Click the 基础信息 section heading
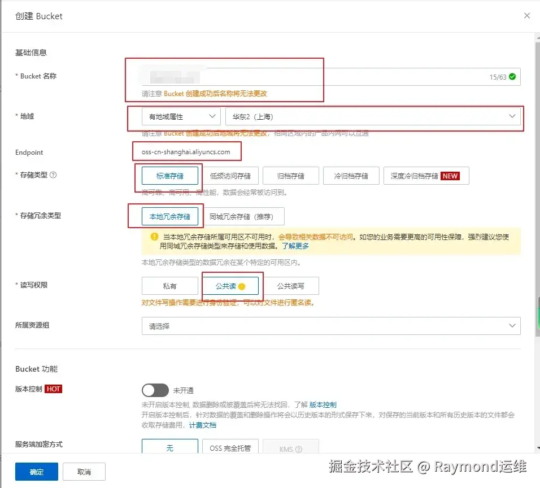The width and height of the screenshot is (540, 488). (31, 53)
